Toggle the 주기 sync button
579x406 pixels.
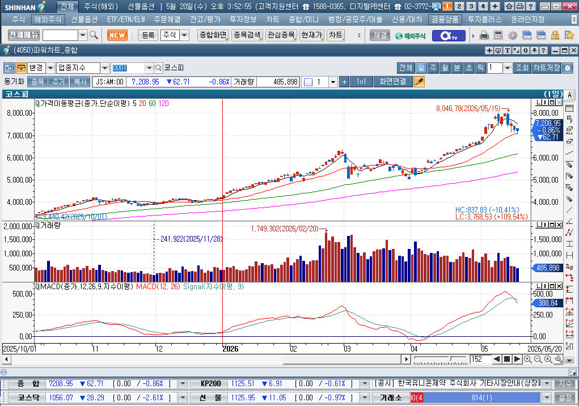tap(58, 82)
